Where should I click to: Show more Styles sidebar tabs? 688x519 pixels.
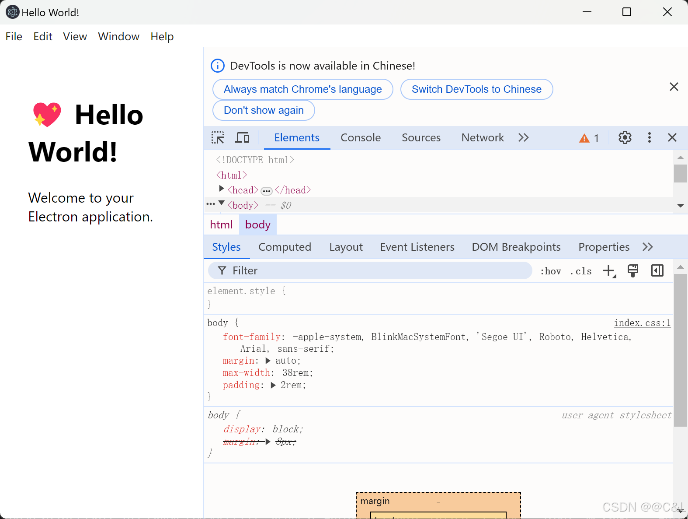[648, 247]
